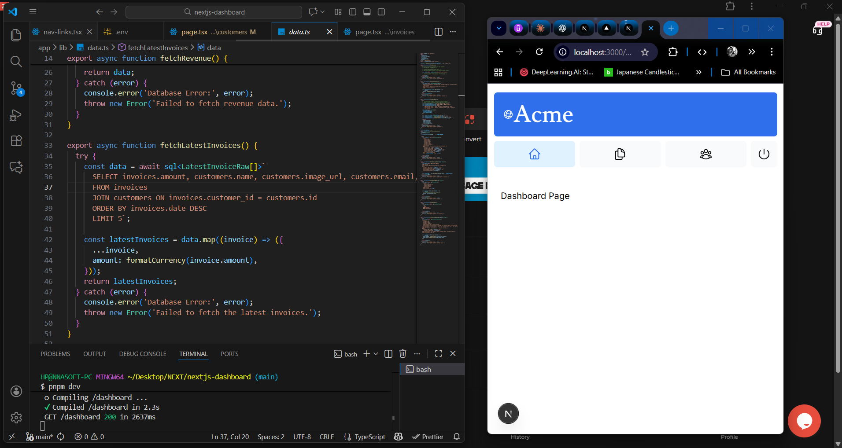This screenshot has width=842, height=448.
Task: Open Source Control view with 4 changes
Action: (17, 88)
